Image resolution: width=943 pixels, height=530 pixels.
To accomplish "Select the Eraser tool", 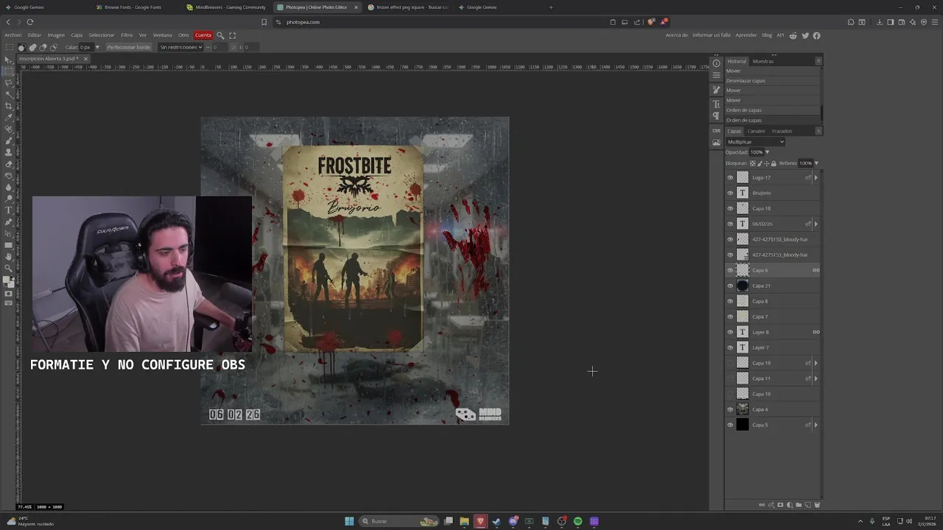I will (x=9, y=163).
